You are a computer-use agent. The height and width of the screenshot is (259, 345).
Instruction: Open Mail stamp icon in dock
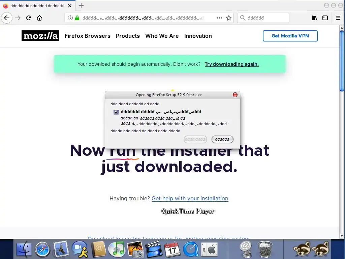pyautogui.click(x=61, y=249)
